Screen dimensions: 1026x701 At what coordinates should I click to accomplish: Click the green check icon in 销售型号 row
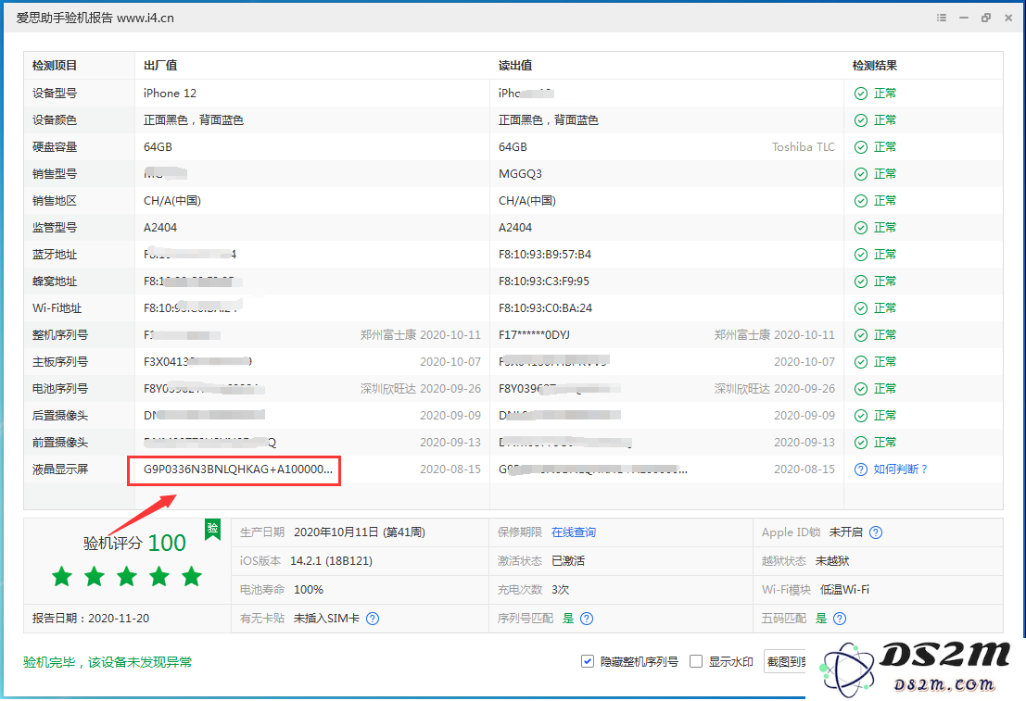(x=860, y=174)
